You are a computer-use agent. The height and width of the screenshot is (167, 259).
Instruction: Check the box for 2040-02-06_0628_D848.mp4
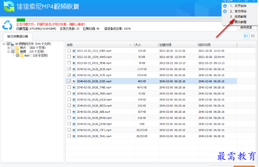pos(69,124)
